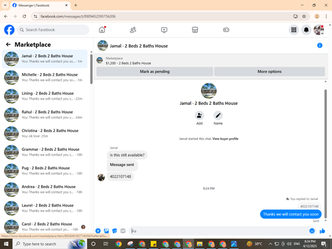332x249 pixels.
Task: Open the taskbar volume control
Action: tap(289, 244)
